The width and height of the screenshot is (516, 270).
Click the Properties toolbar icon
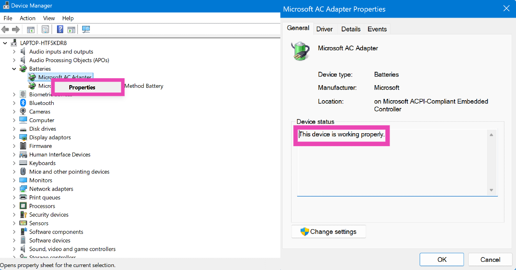point(45,30)
